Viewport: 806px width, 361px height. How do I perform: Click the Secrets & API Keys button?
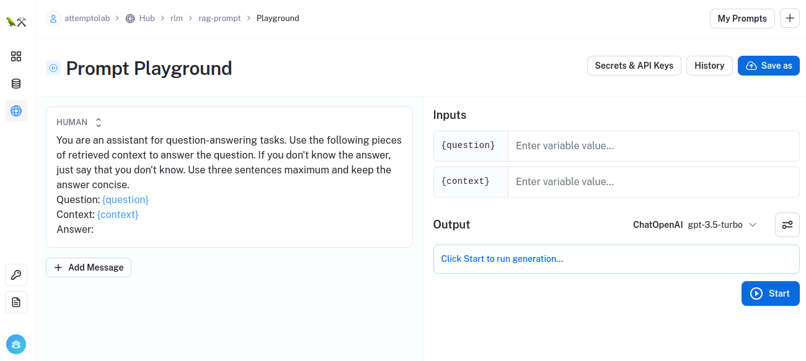coord(634,66)
